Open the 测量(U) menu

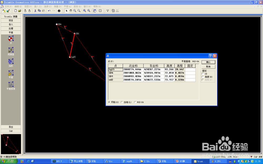58,7
